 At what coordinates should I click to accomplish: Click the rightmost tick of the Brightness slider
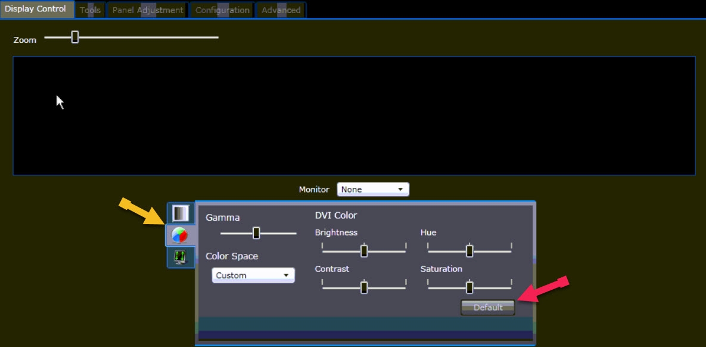click(406, 246)
